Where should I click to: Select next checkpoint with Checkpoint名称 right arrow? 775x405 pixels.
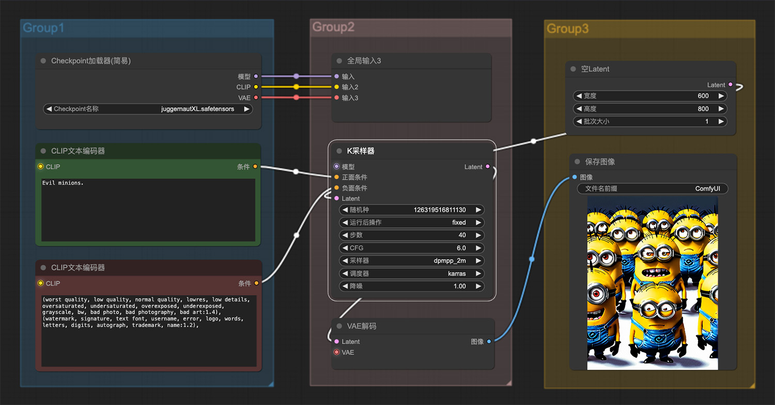point(247,109)
